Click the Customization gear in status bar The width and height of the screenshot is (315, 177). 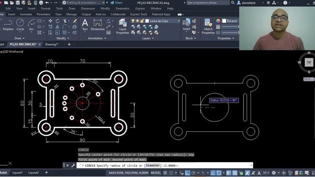coord(274,173)
